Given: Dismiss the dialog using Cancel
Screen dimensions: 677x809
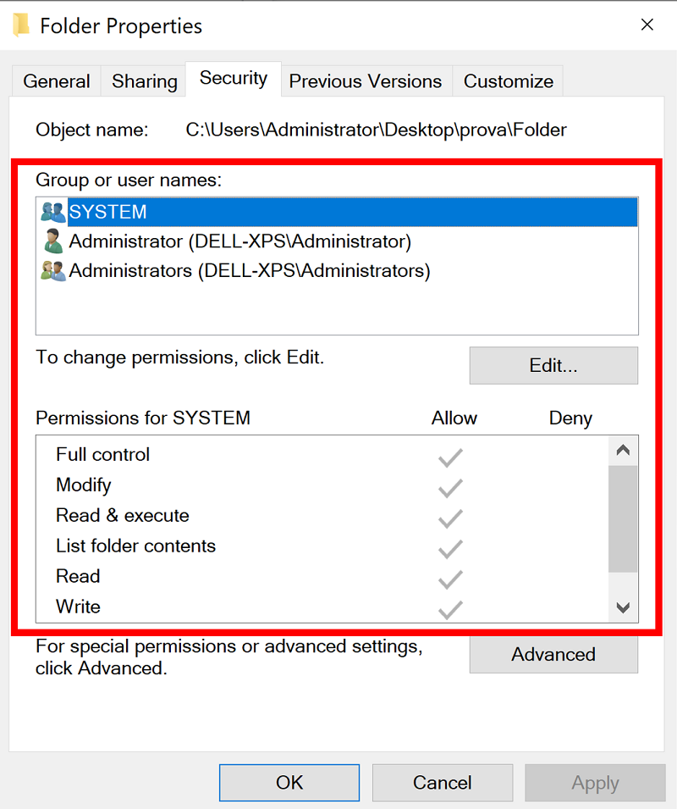Looking at the screenshot, I should 442,782.
